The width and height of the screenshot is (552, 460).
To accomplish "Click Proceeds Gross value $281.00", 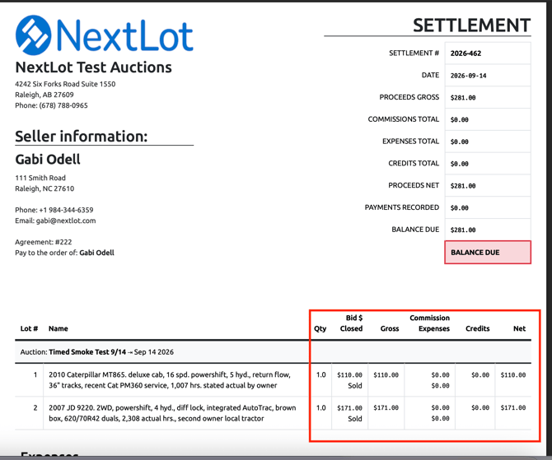I will click(463, 98).
